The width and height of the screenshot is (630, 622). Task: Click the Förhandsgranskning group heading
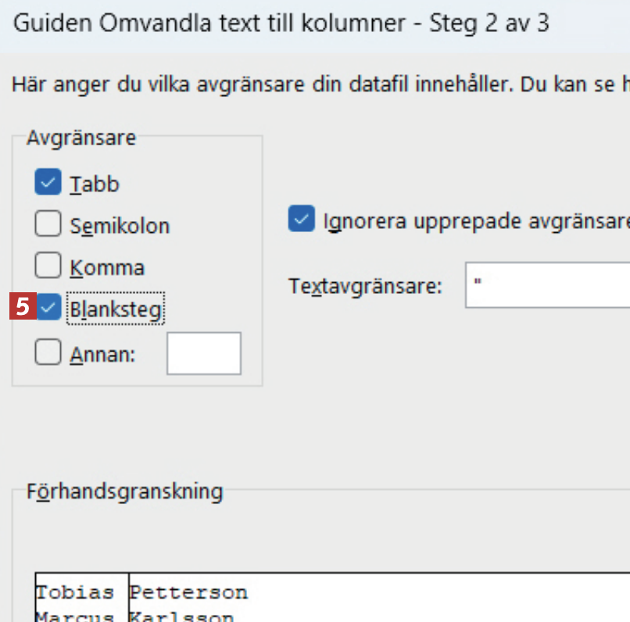[x=125, y=492]
